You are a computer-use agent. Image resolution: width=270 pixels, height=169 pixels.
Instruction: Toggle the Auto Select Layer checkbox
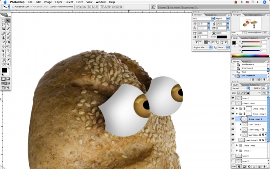coord(13,7)
